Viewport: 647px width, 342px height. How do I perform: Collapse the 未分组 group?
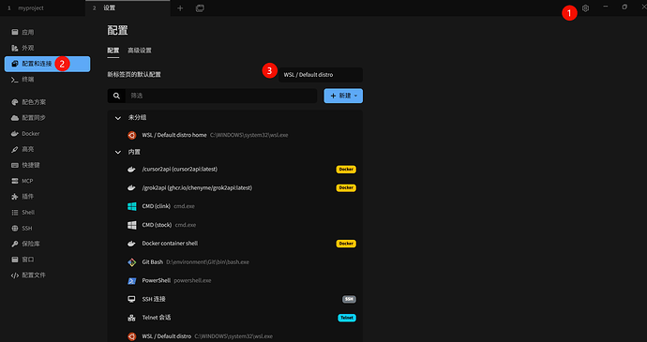pos(118,118)
